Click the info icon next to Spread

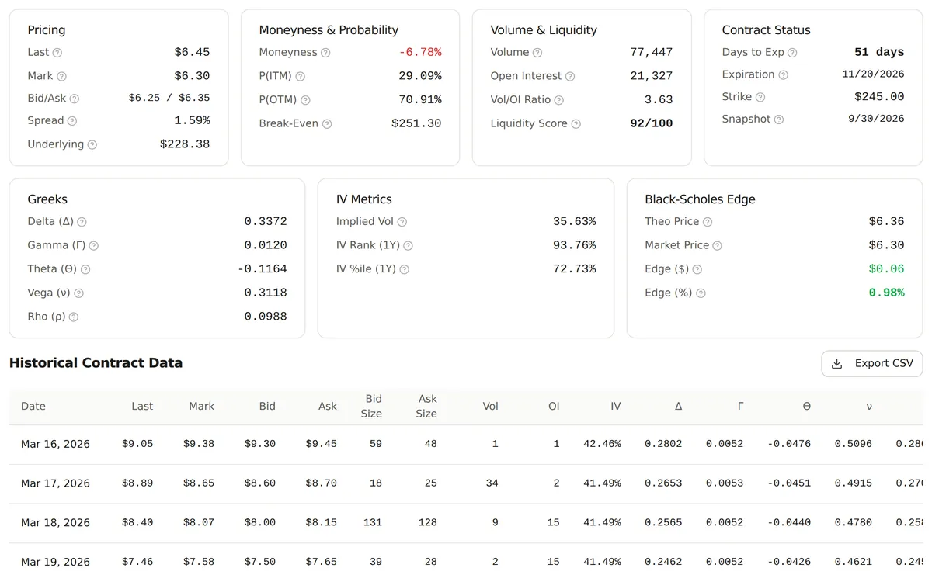pyautogui.click(x=72, y=121)
